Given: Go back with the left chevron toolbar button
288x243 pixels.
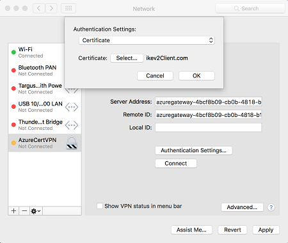Looking at the screenshot, I should (39, 8).
